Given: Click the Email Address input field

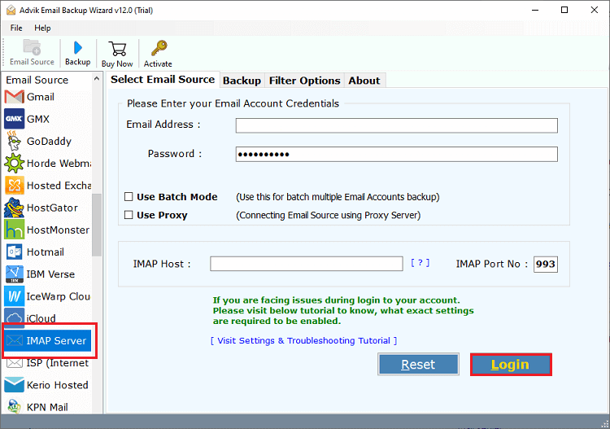Looking at the screenshot, I should 396,125.
